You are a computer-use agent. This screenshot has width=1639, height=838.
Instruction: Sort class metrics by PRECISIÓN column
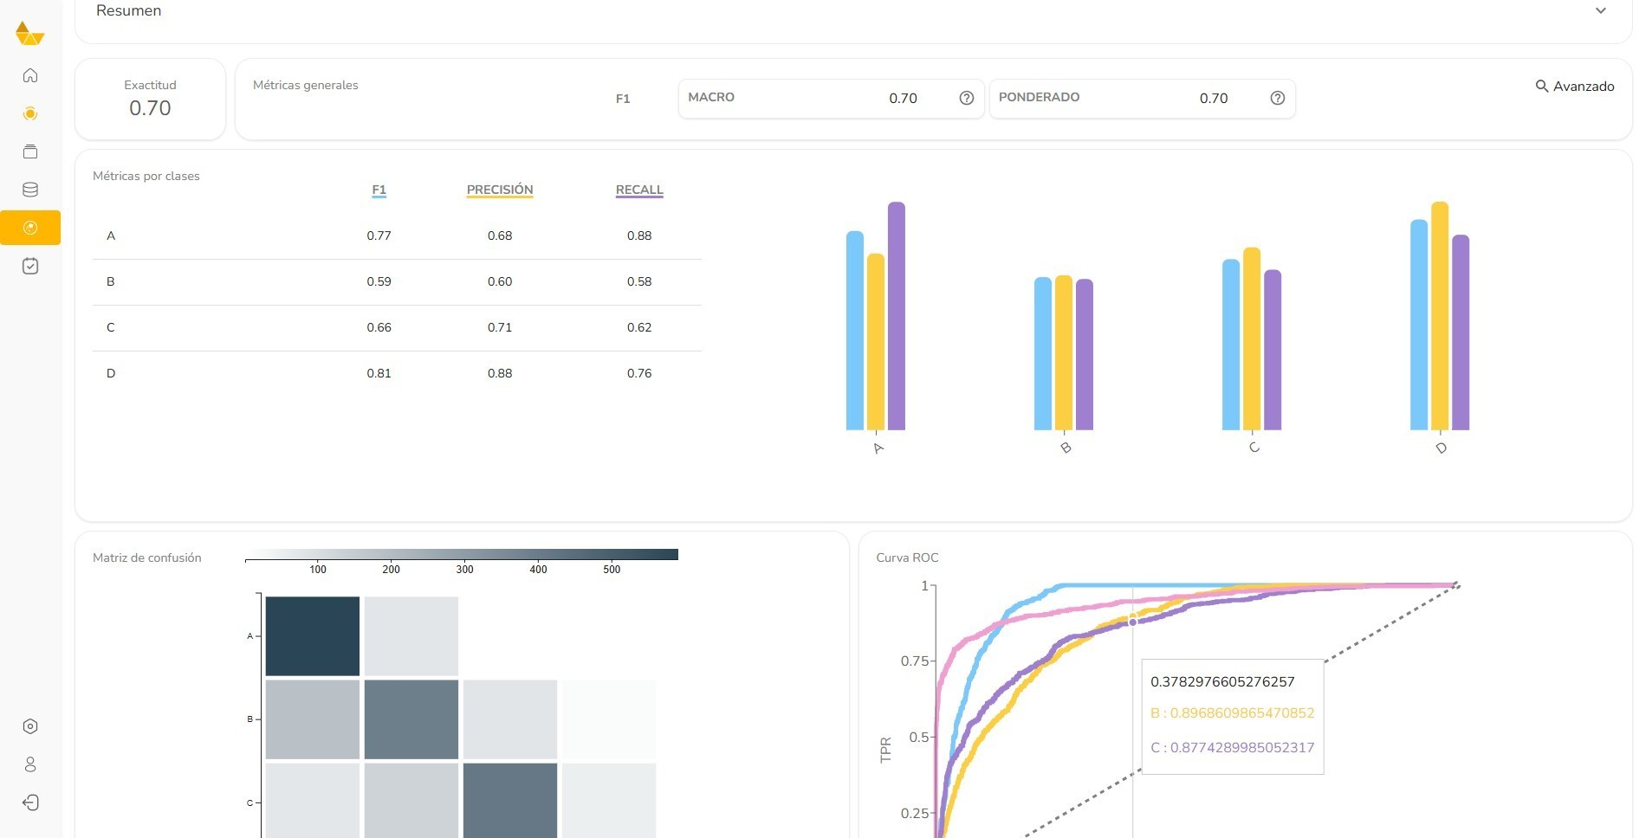point(500,190)
